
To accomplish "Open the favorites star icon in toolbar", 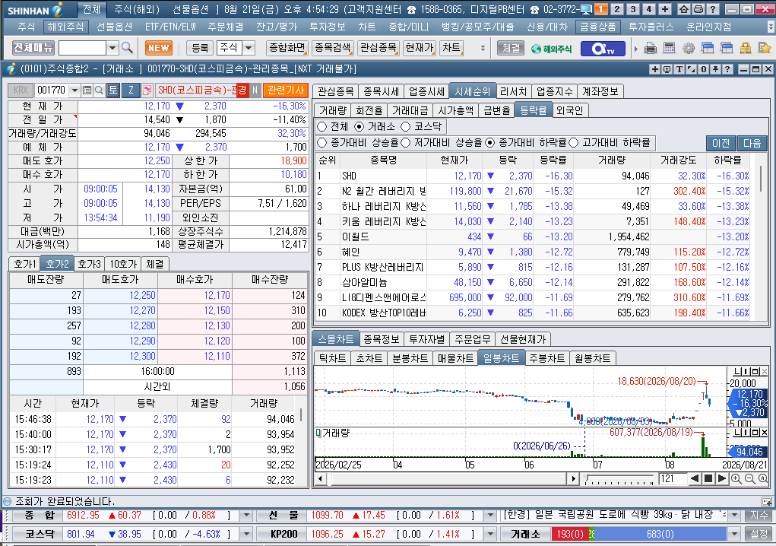I will click(764, 48).
